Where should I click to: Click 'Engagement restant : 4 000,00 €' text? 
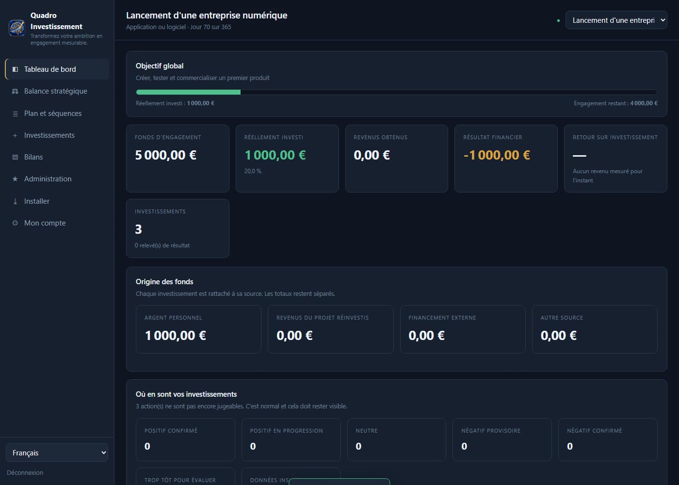[615, 103]
